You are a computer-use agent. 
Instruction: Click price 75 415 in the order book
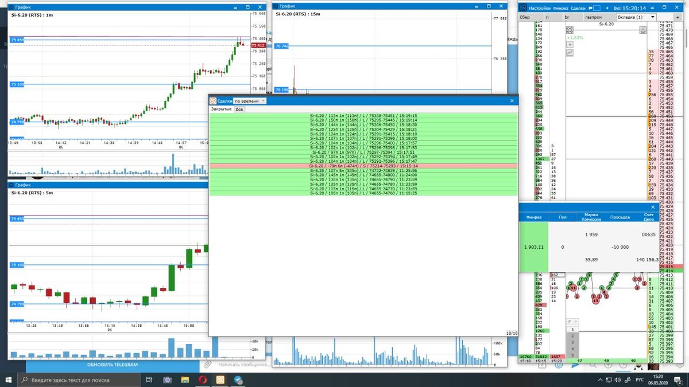667,267
